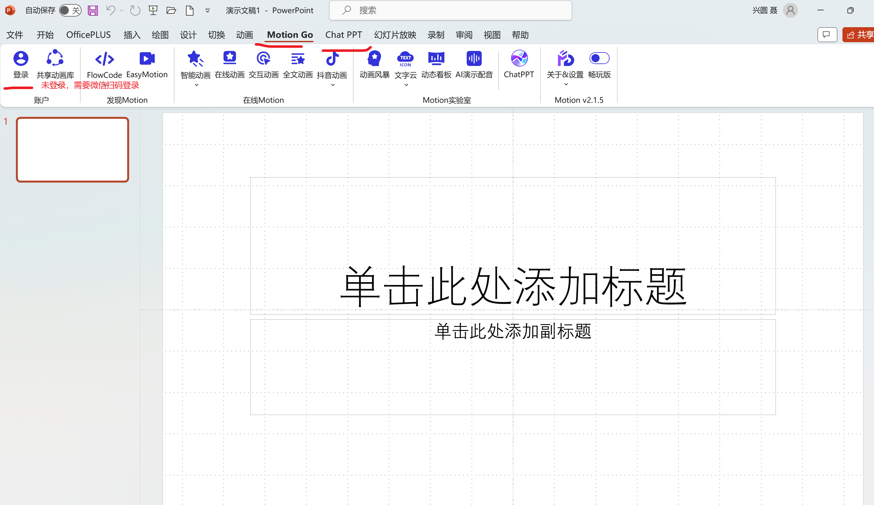
Task: Open the 幻灯片放映 menu tab
Action: tap(395, 35)
